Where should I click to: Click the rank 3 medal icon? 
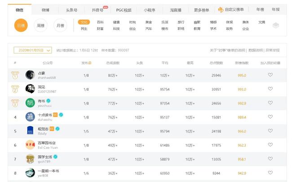pyautogui.click(x=15, y=103)
